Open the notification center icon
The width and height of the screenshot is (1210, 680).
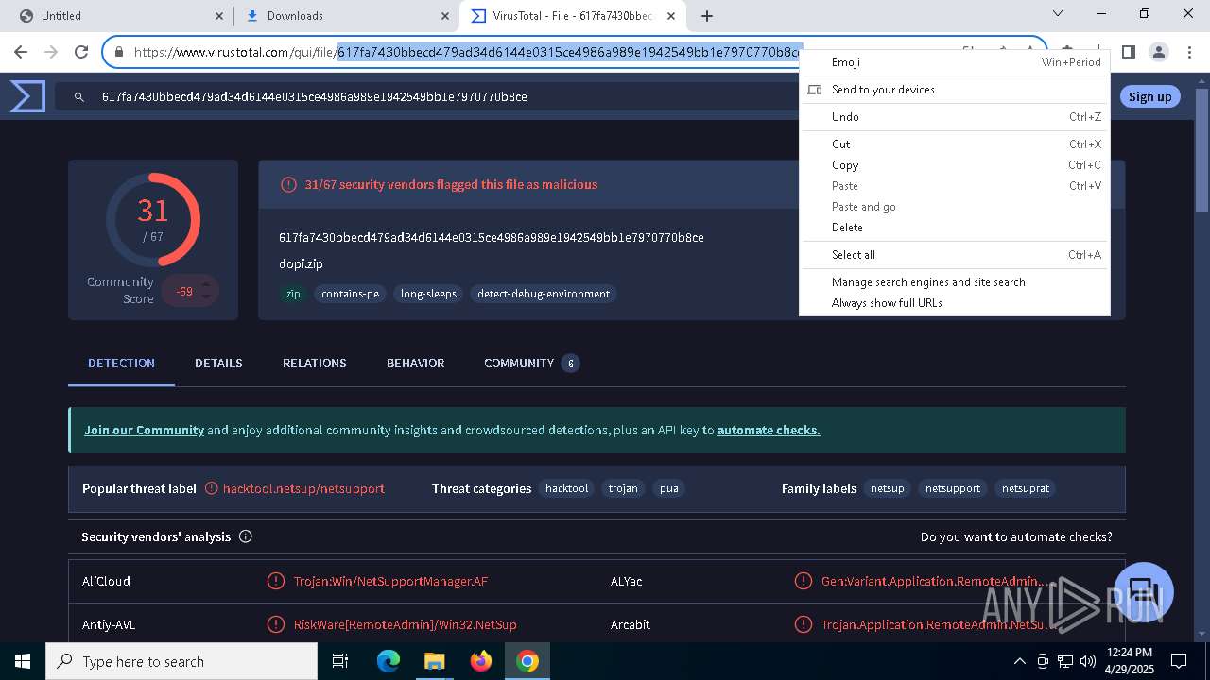1179,661
